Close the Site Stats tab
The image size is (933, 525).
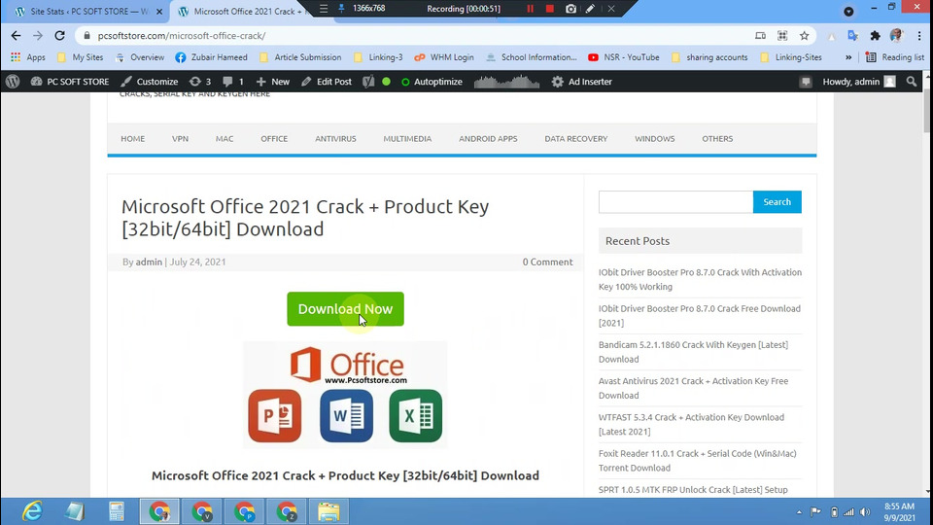[x=159, y=12]
